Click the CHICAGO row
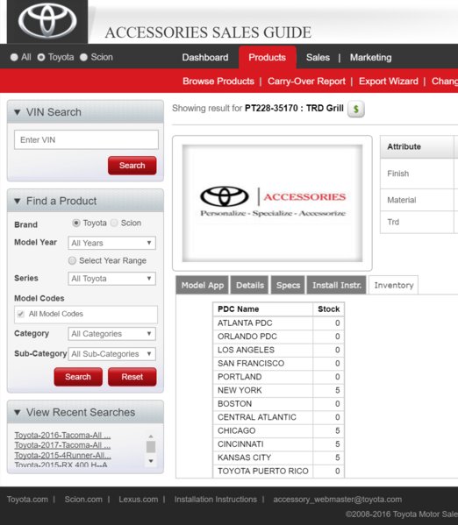The width and height of the screenshot is (458, 525). point(279,430)
